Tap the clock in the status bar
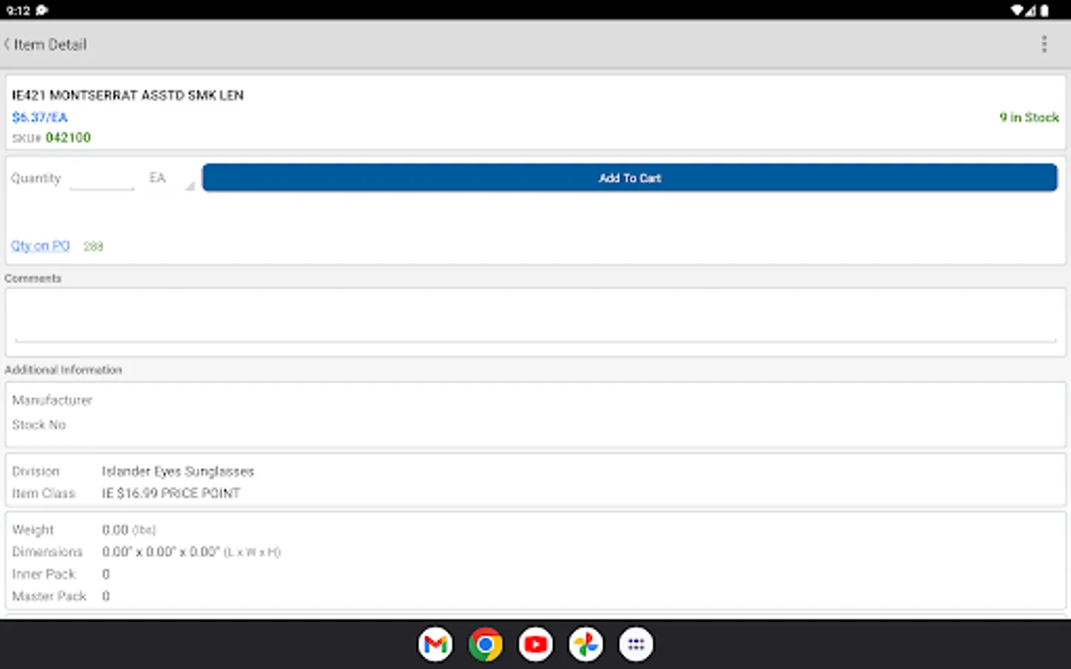The image size is (1071, 669). pos(16,10)
